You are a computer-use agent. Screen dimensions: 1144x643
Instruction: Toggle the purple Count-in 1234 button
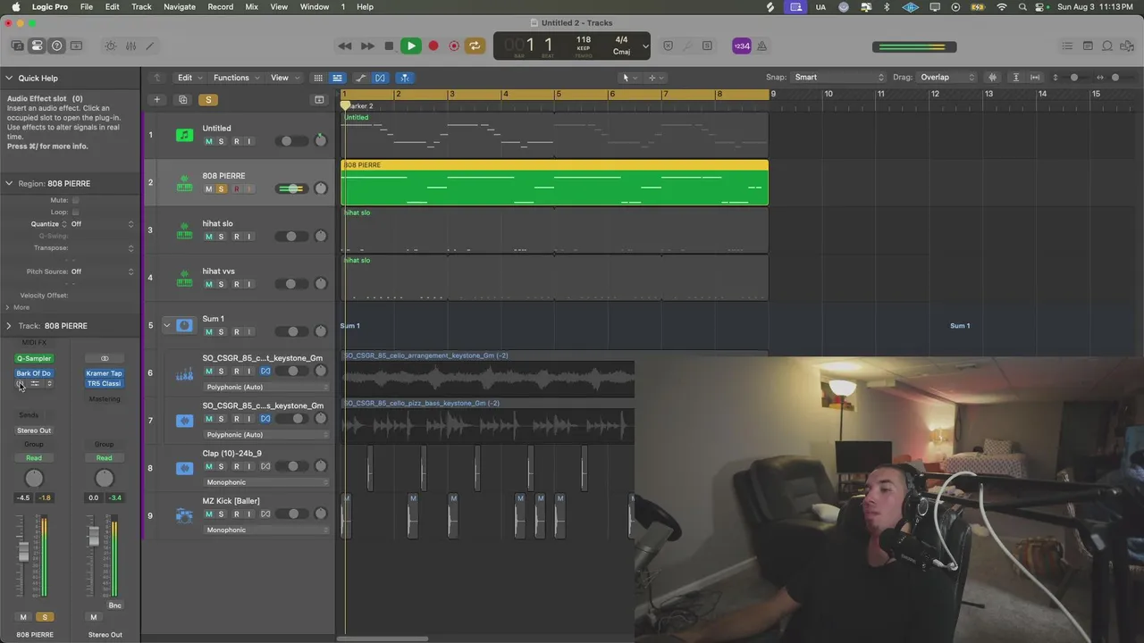click(x=742, y=46)
